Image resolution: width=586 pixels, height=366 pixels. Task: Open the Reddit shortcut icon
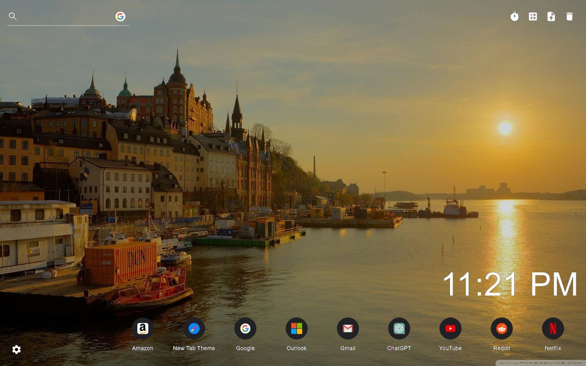coord(502,328)
